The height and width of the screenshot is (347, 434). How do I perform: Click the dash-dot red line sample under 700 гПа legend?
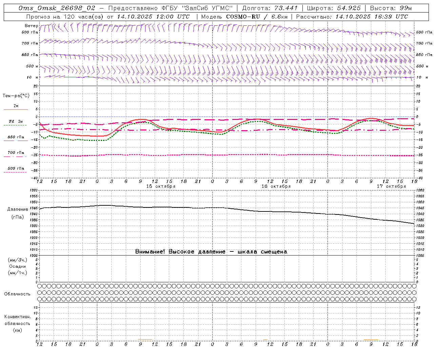tap(15, 157)
